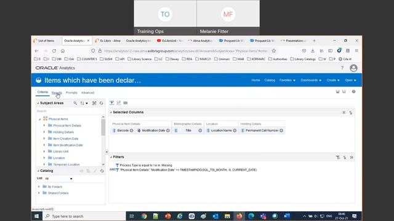Refresh the Subject Areas pane
Screen dimensions: 394x221
tap(101, 103)
